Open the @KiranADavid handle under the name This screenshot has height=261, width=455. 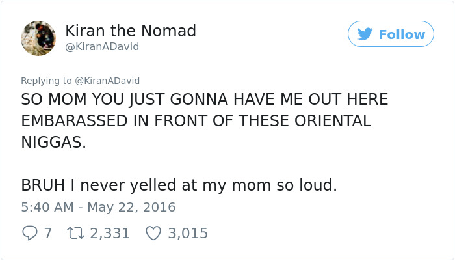tap(102, 47)
